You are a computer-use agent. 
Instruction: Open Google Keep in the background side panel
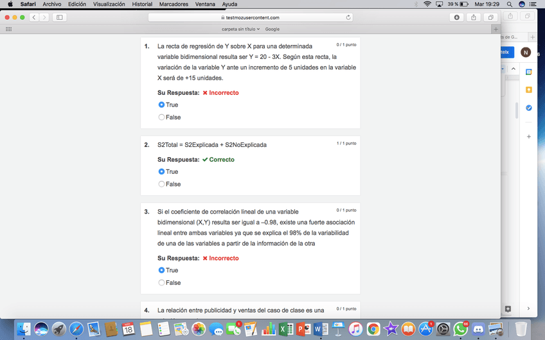pos(529,90)
